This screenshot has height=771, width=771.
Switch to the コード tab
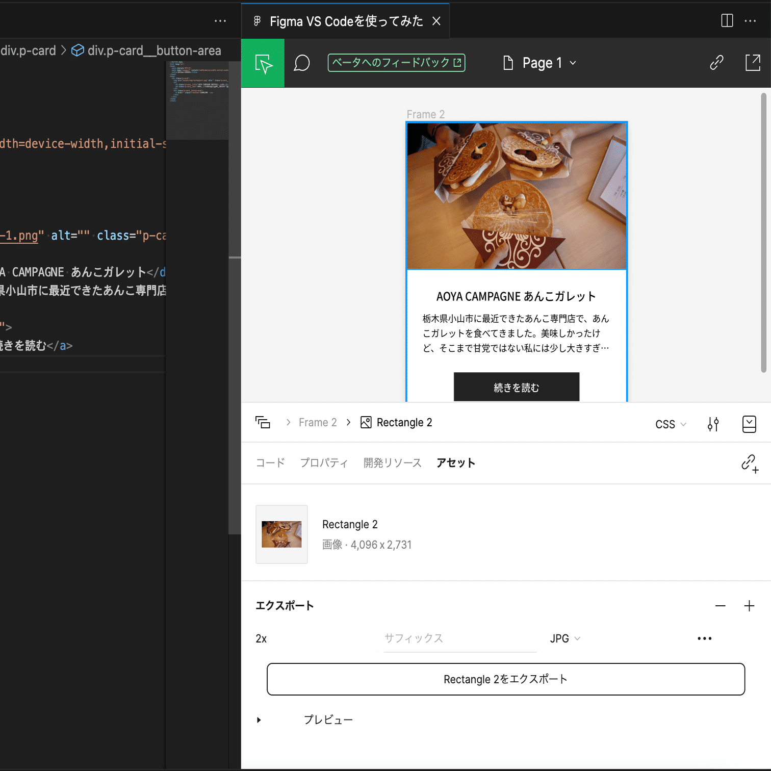[270, 463]
